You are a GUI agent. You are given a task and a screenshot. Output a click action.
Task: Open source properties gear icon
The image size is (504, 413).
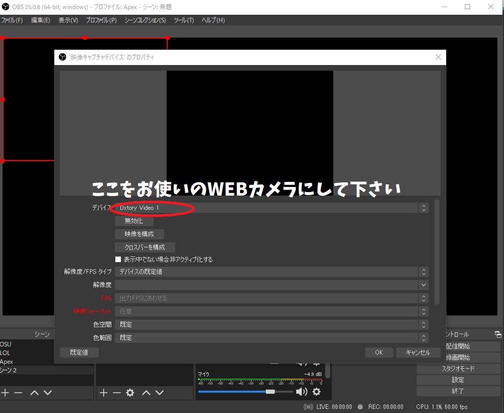pos(130,393)
